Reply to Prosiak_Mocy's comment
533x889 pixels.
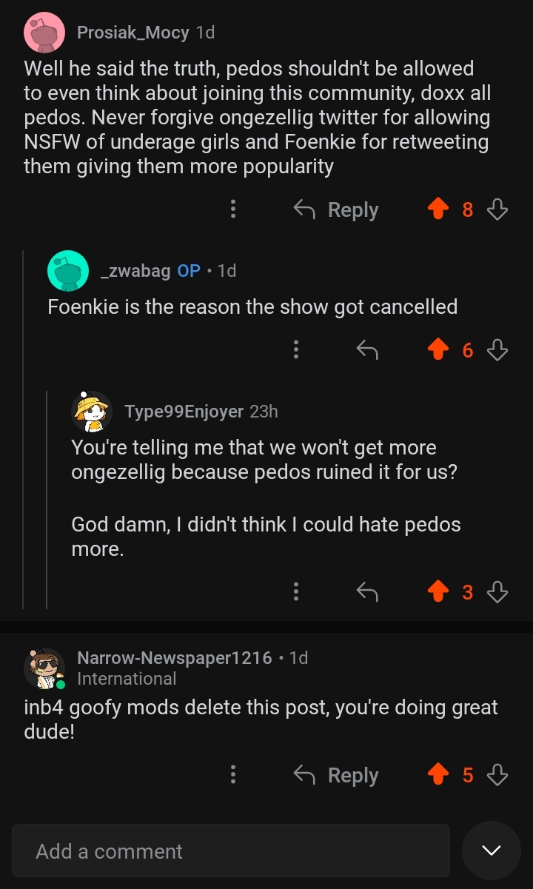click(337, 210)
